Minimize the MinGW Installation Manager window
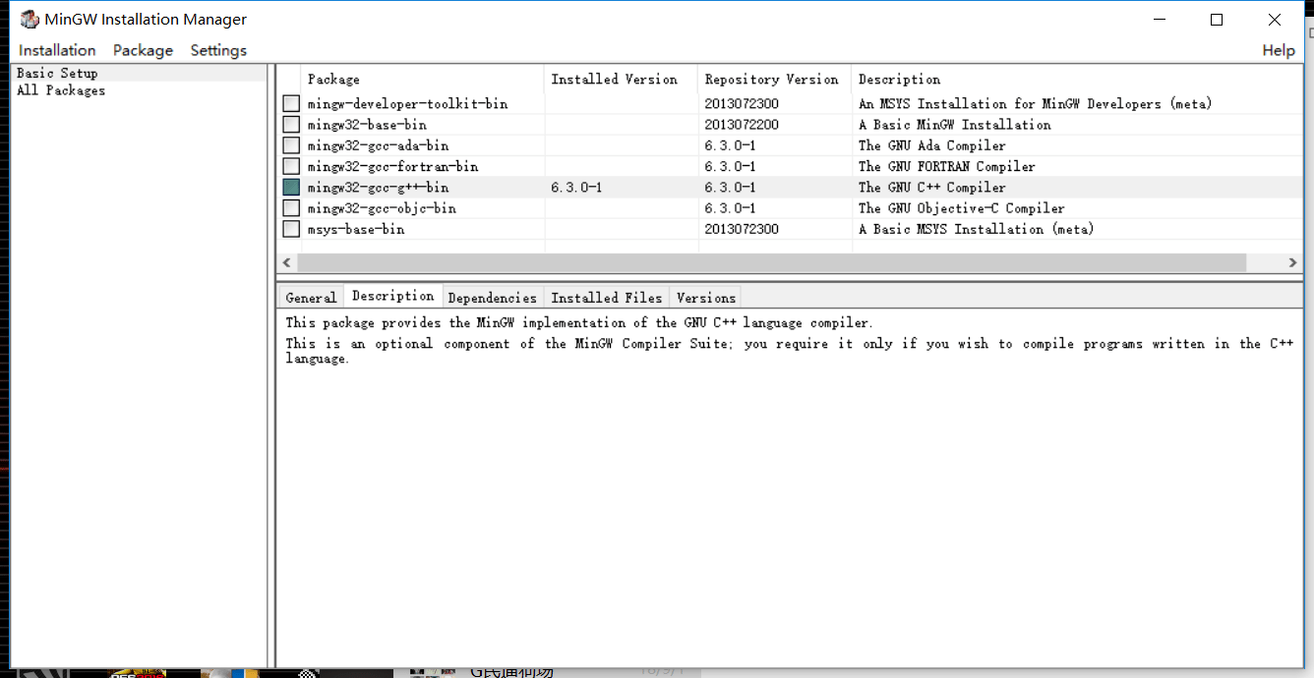Image resolution: width=1314 pixels, height=678 pixels. tap(1160, 20)
